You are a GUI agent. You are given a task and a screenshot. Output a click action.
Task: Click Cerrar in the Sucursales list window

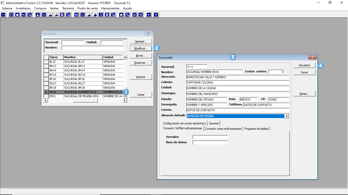(141, 95)
